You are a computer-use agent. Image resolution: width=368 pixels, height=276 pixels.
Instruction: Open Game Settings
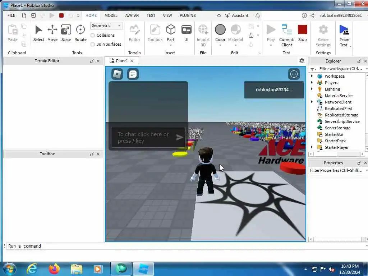tap(323, 36)
